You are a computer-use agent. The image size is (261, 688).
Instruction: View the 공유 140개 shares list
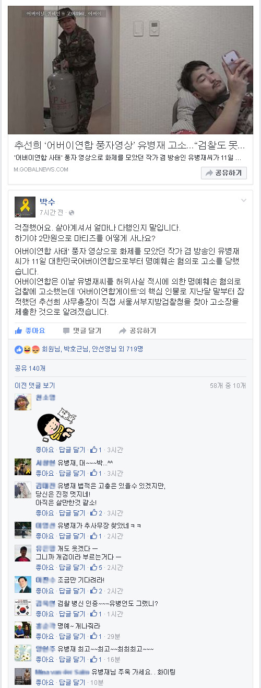(30, 368)
